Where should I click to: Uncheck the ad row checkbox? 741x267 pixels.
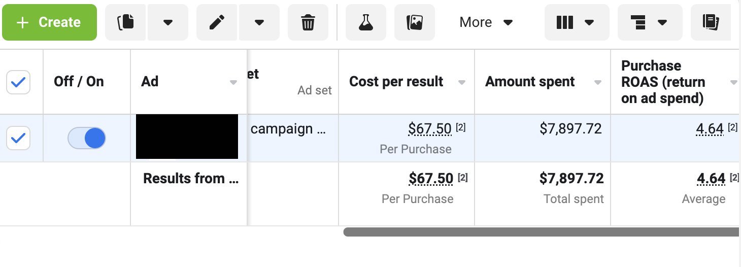[x=18, y=138]
